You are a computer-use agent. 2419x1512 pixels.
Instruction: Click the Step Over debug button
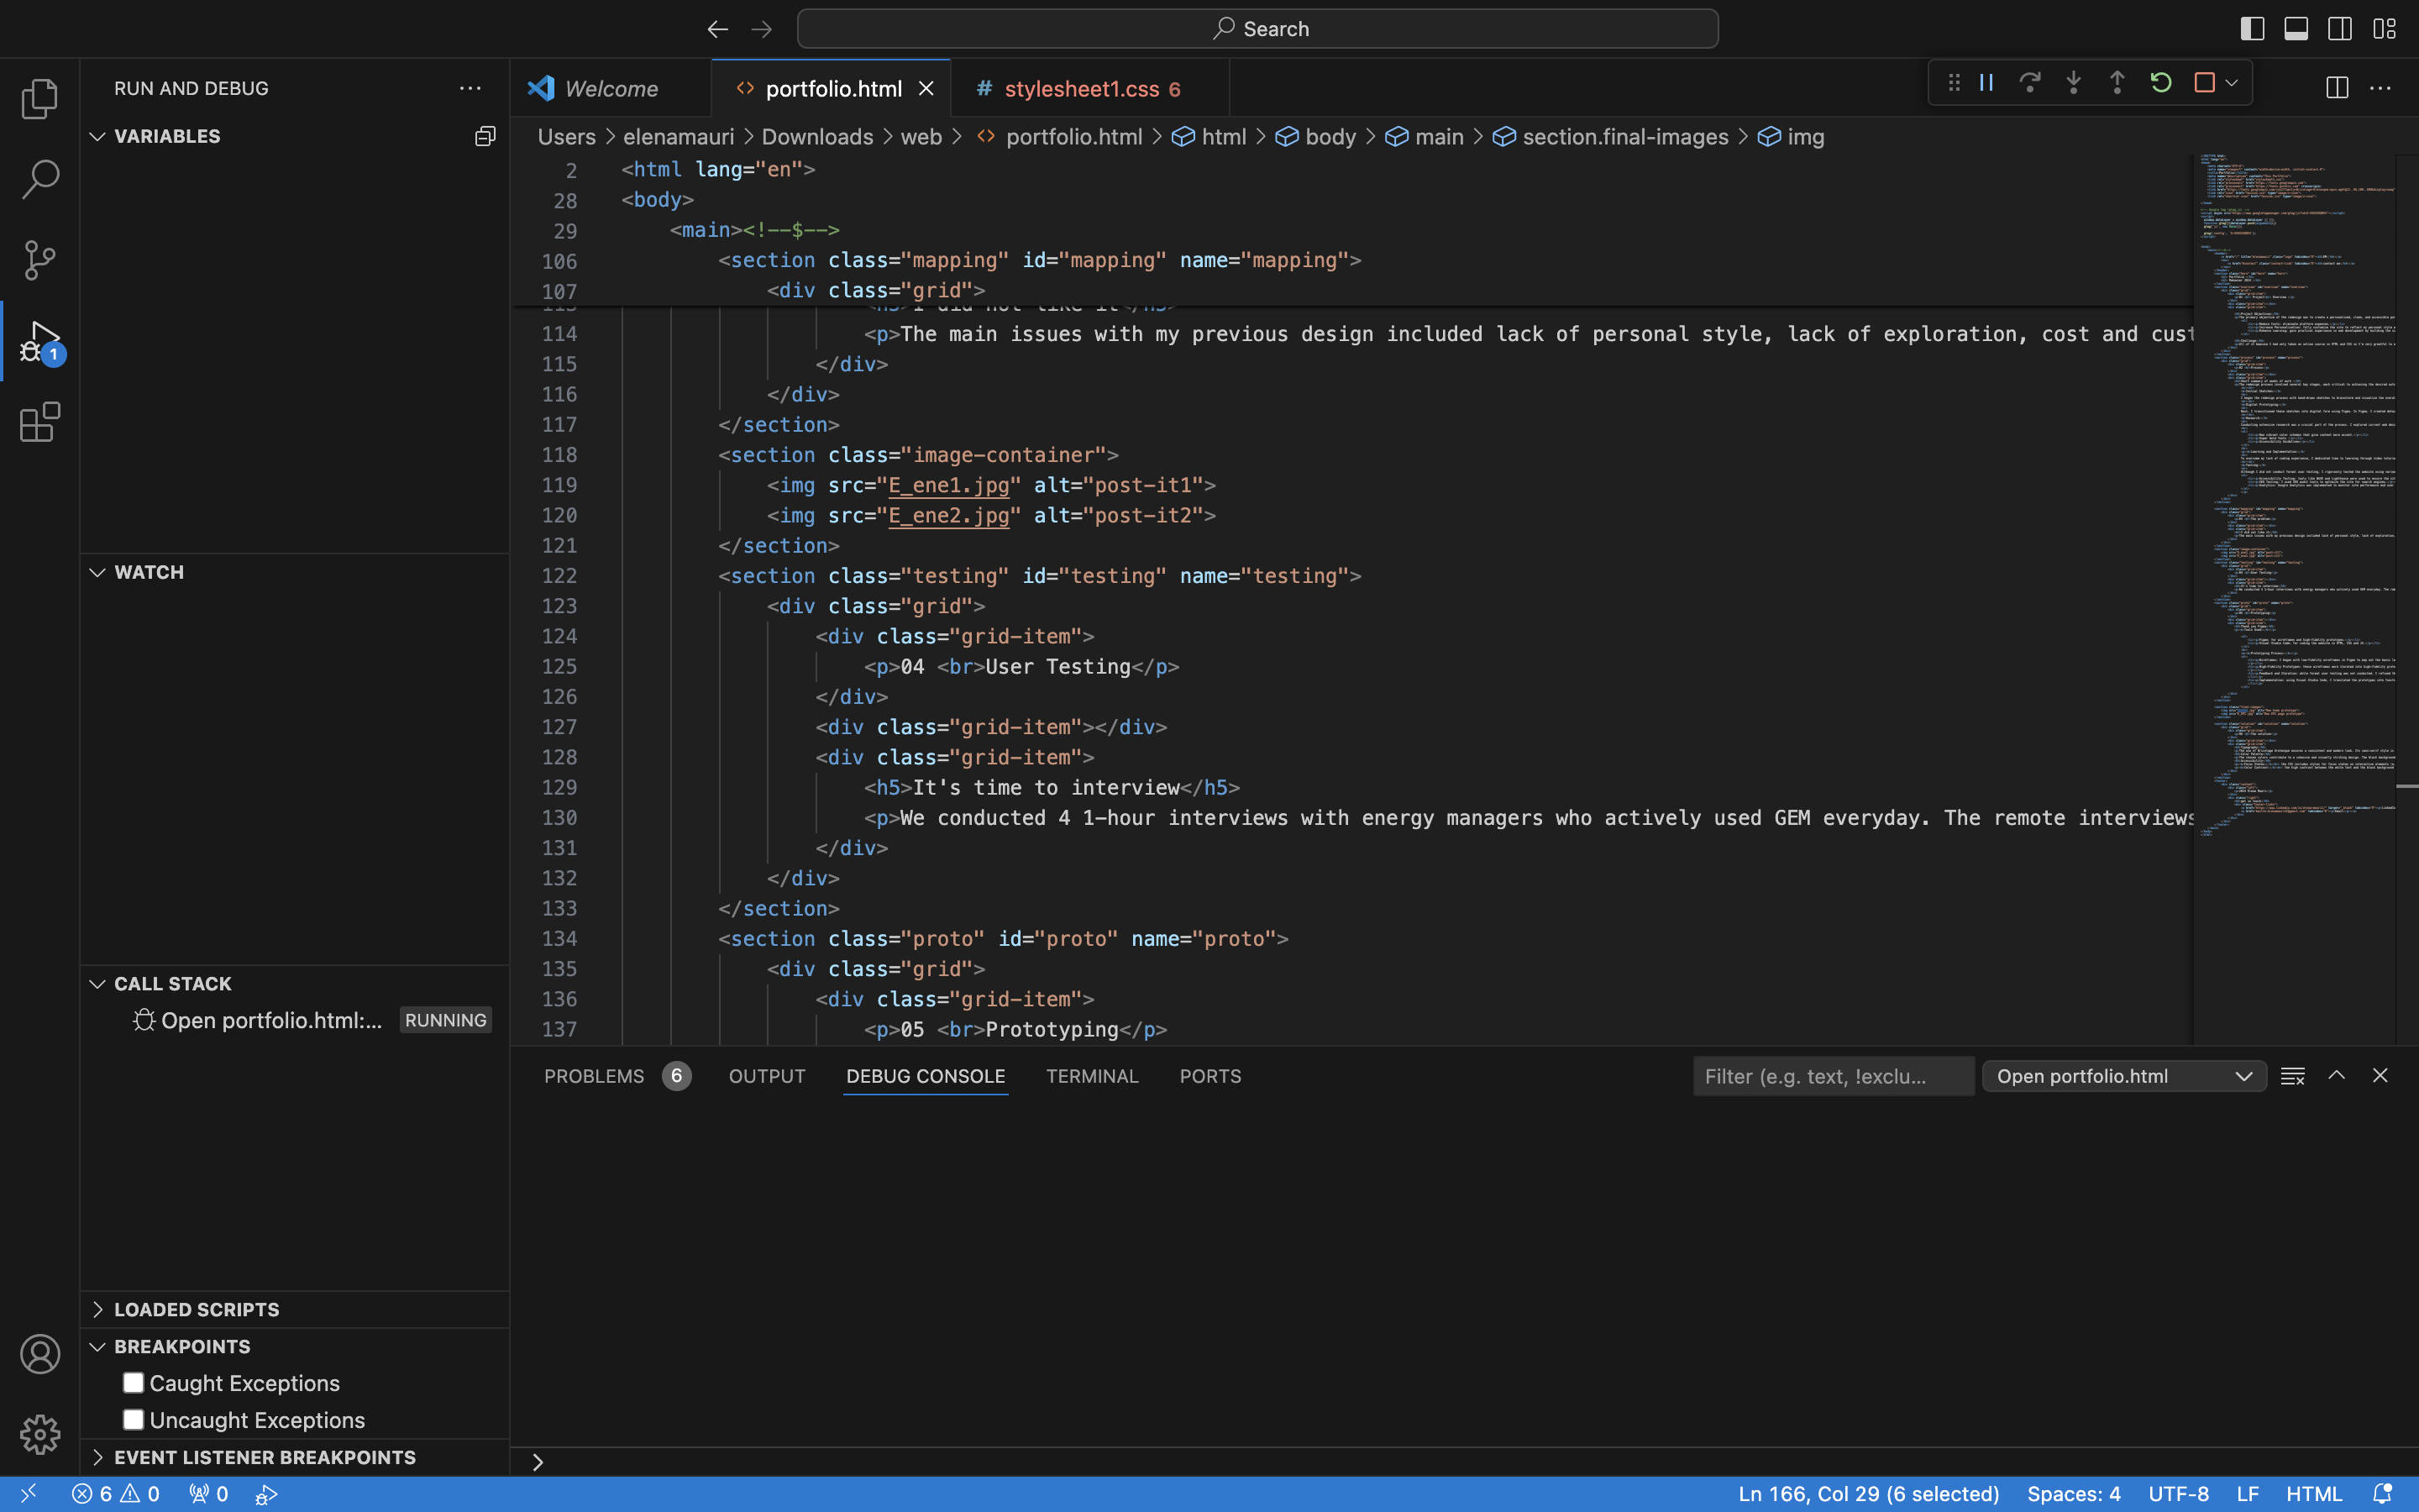tap(2029, 83)
